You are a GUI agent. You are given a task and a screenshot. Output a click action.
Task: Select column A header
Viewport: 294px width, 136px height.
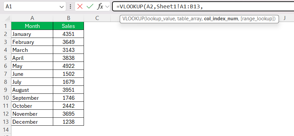click(x=32, y=18)
